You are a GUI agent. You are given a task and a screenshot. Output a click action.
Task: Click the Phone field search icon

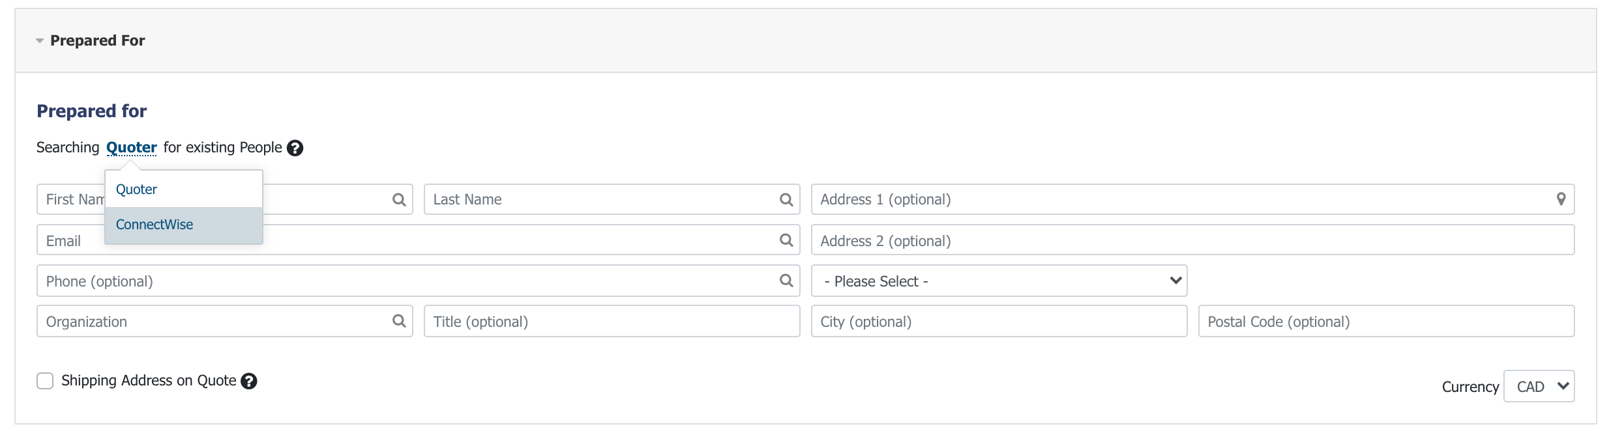point(786,281)
